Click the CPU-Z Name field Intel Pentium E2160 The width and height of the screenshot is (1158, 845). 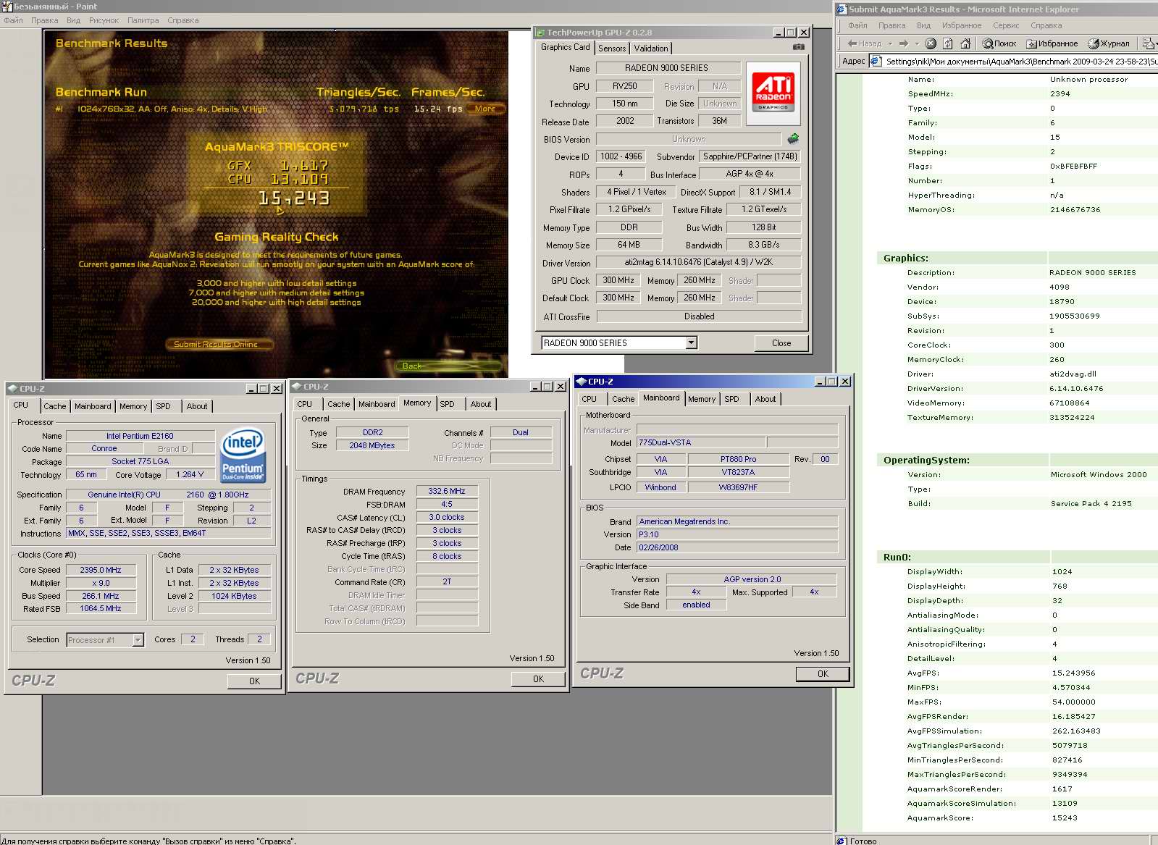140,436
